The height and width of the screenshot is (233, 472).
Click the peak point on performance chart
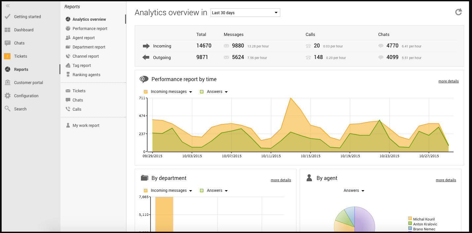tap(290, 98)
